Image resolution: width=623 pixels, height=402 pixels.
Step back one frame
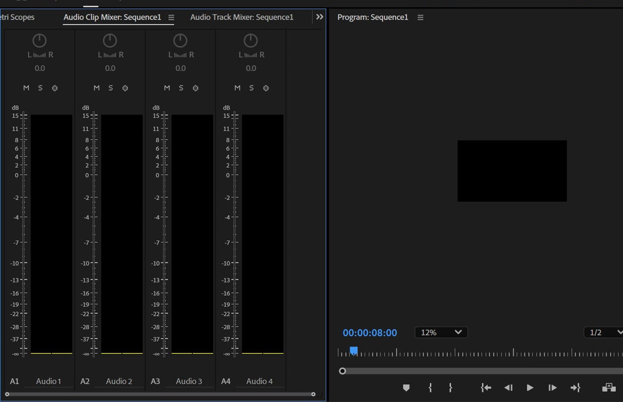[508, 388]
